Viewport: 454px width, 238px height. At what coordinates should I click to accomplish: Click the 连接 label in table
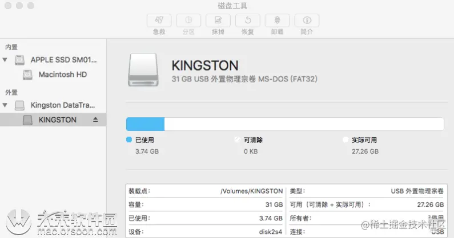pyautogui.click(x=298, y=232)
